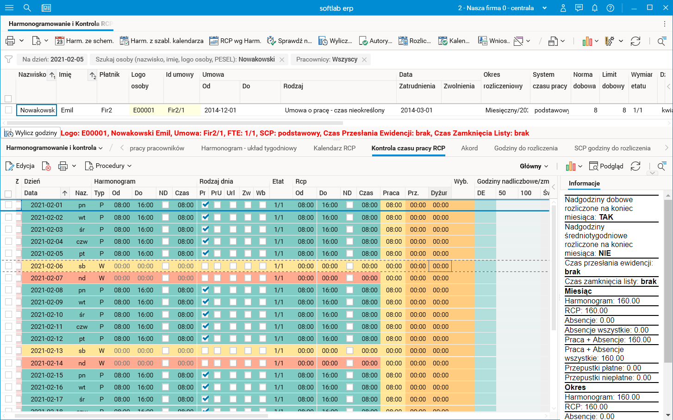673x420 pixels.
Task: Open the help question mark icon
Action: (x=611, y=8)
